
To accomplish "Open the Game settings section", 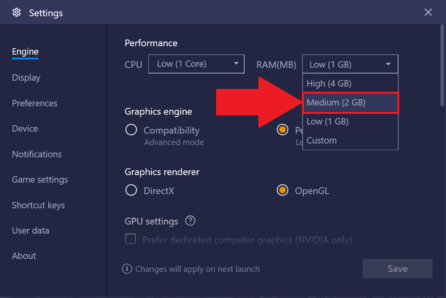I will click(x=40, y=179).
